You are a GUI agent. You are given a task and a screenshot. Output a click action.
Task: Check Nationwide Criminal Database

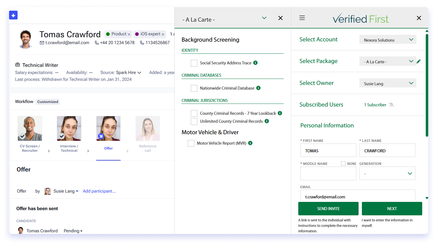tap(194, 88)
